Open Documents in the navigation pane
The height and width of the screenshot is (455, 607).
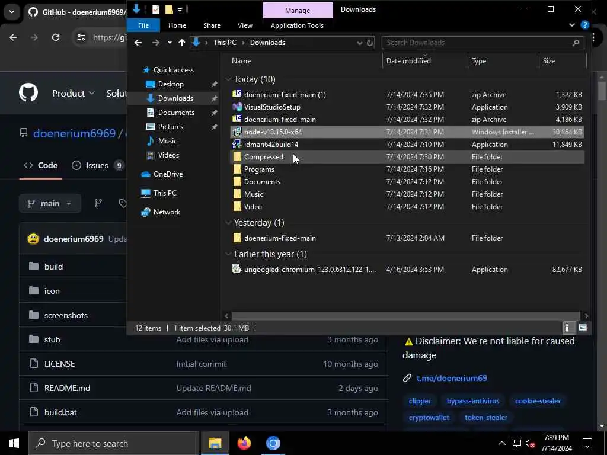click(x=176, y=113)
